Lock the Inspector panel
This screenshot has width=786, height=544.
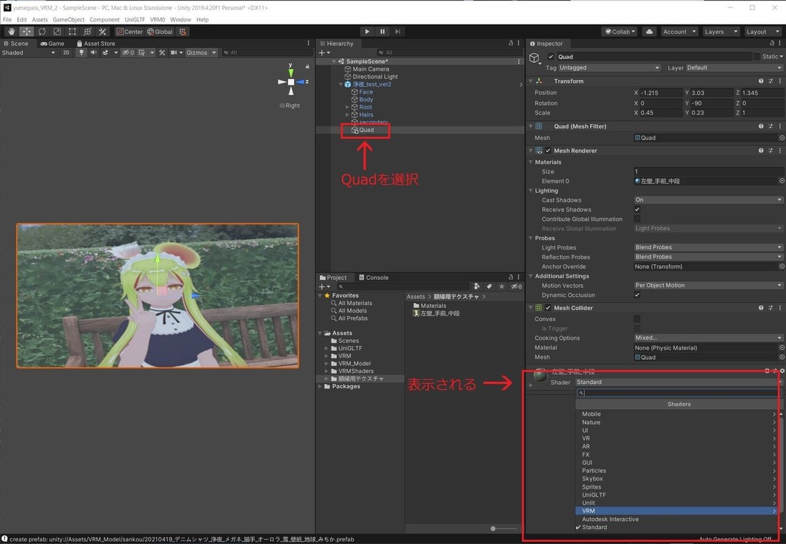772,43
